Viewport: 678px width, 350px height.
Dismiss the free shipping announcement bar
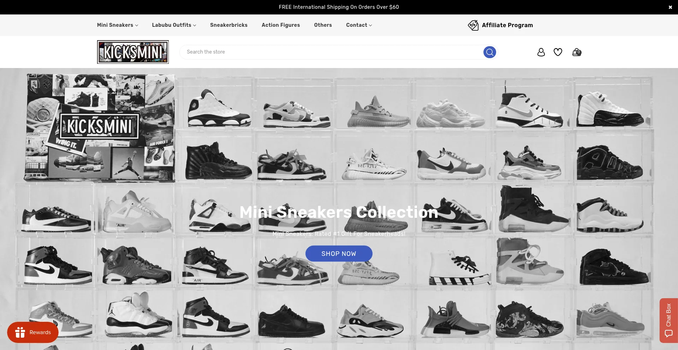point(670,7)
